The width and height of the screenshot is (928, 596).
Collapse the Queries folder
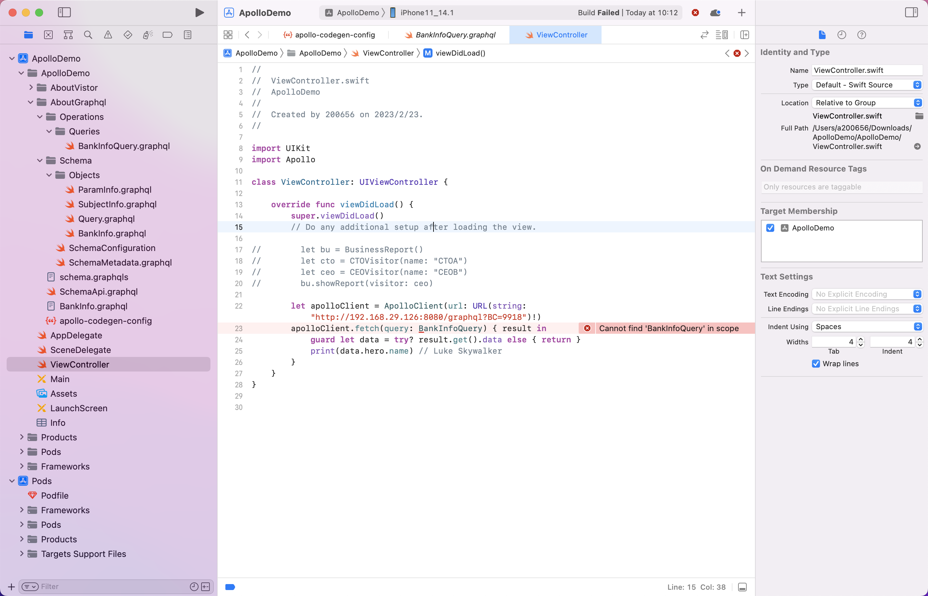(x=49, y=131)
